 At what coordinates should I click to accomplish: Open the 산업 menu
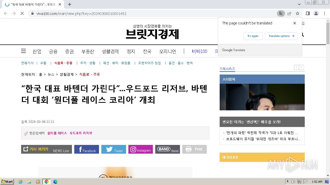tap(37, 51)
